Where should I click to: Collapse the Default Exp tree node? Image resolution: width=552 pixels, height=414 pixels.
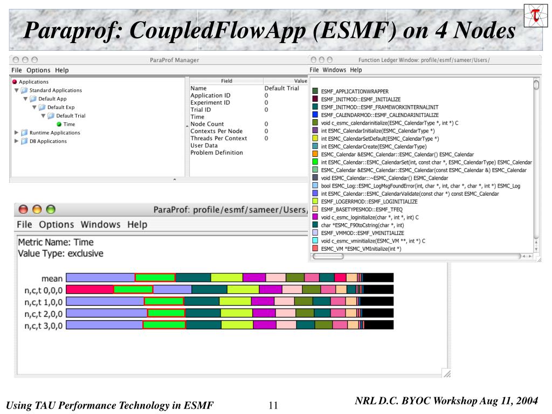[x=34, y=107]
